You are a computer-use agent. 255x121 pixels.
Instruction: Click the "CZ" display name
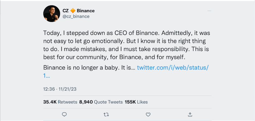click(x=66, y=11)
